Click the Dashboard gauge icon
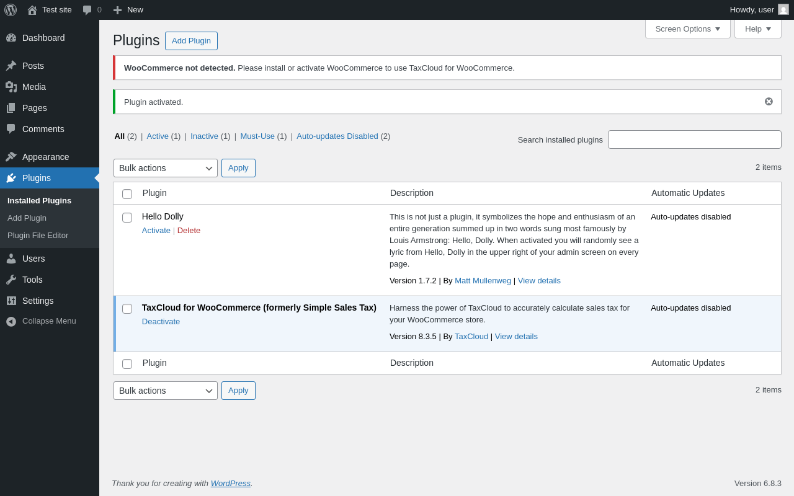The height and width of the screenshot is (496, 794). pos(11,38)
